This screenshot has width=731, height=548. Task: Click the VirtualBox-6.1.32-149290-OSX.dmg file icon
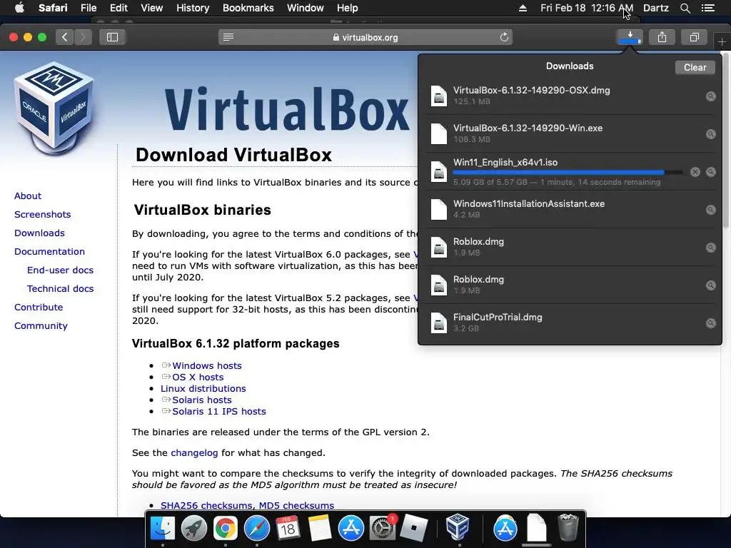coord(439,96)
